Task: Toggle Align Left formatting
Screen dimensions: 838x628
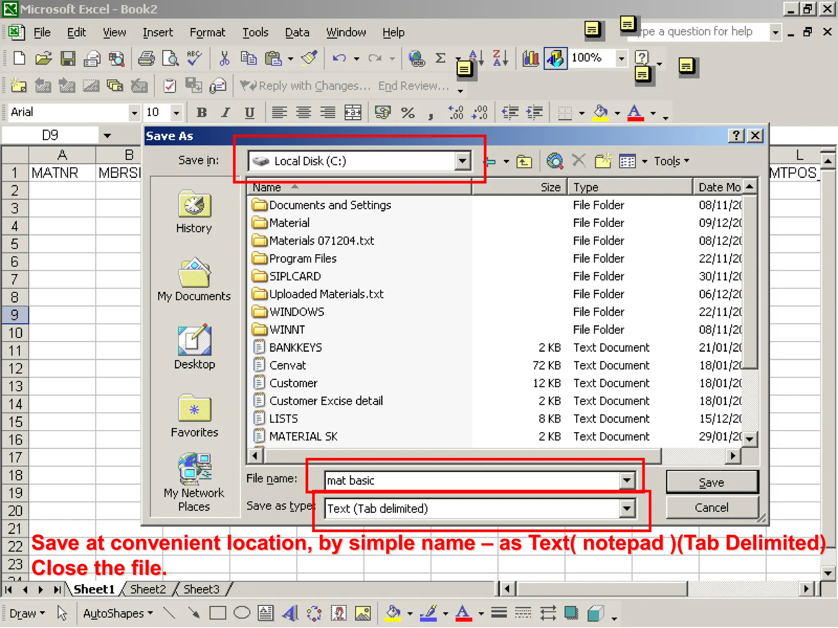Action: pyautogui.click(x=279, y=112)
